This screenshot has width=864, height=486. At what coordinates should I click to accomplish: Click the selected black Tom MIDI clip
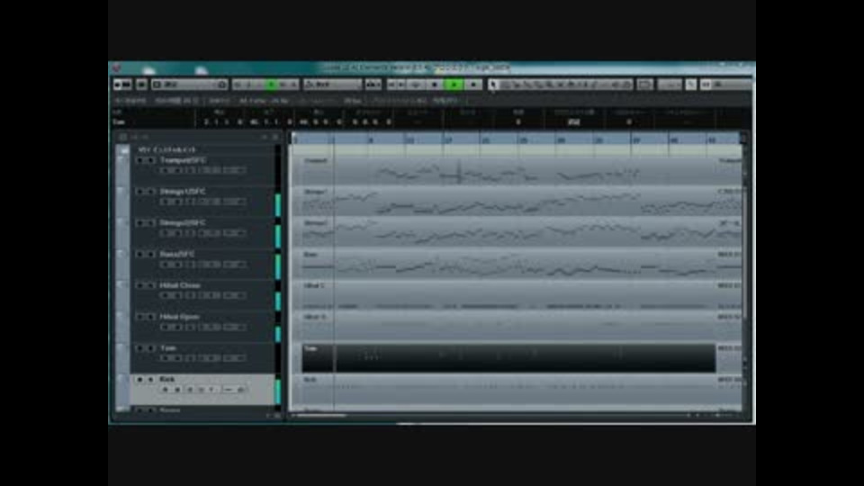pyautogui.click(x=508, y=358)
